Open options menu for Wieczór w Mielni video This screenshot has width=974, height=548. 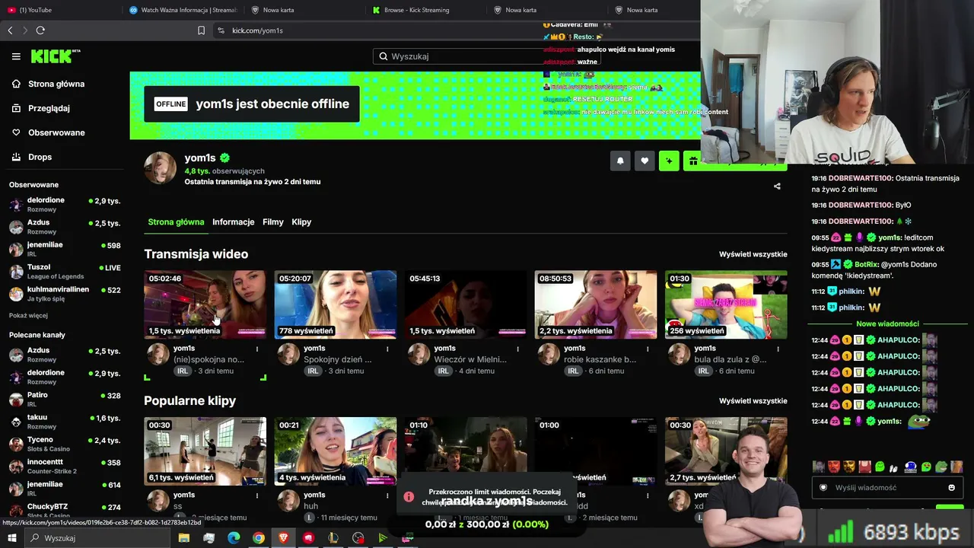517,349
